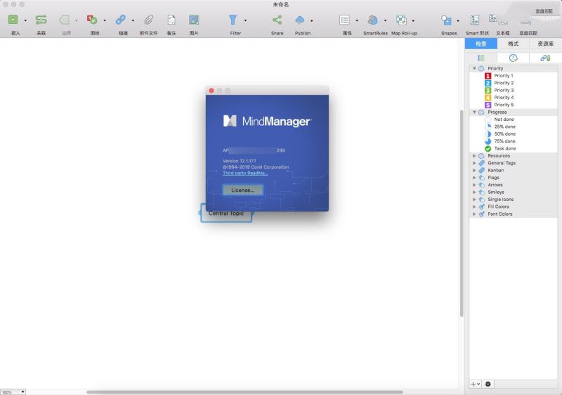This screenshot has height=395, width=562.
Task: Click the Smart 形状 toolbar icon
Action: (475, 20)
